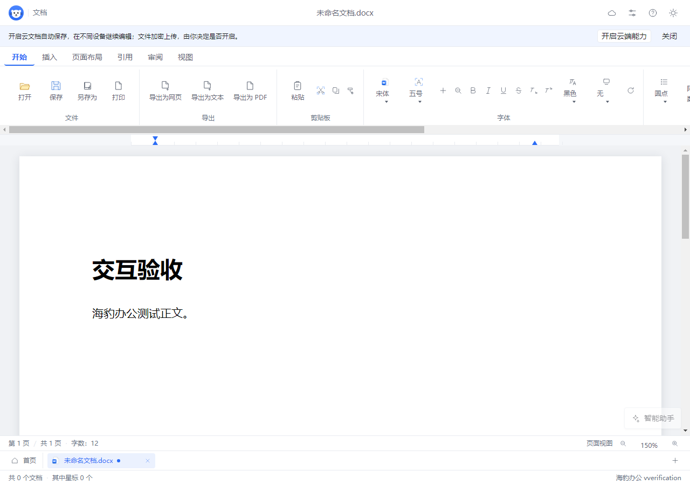Toggle italic formatting (I)
Viewport: 690px width, 485px height.
click(x=488, y=91)
